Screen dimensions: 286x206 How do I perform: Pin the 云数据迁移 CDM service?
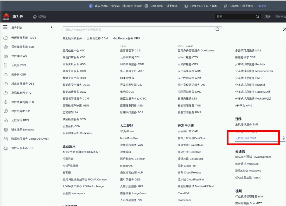[284, 138]
